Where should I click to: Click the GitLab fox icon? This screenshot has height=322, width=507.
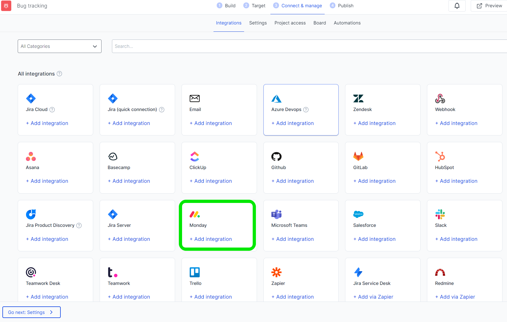[x=358, y=156]
